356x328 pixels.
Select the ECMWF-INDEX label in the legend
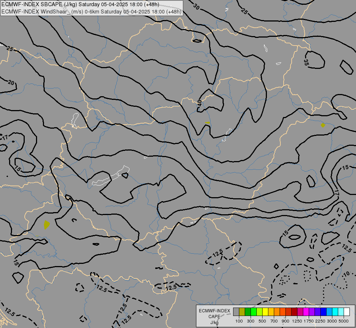pos(215,311)
